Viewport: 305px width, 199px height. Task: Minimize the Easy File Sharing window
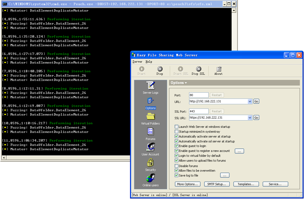coord(287,55)
